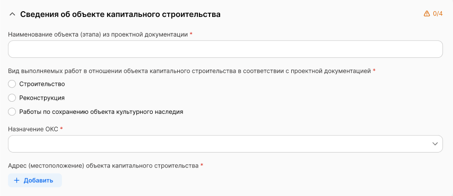The image size is (453, 196).
Task: Click the Назначение ОКС field label
Action: [x=33, y=129]
